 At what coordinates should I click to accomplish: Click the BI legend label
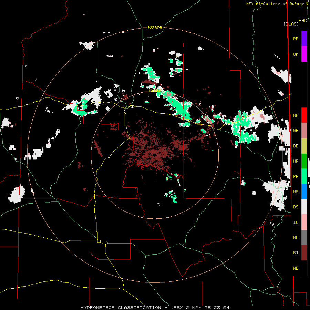click(x=296, y=253)
